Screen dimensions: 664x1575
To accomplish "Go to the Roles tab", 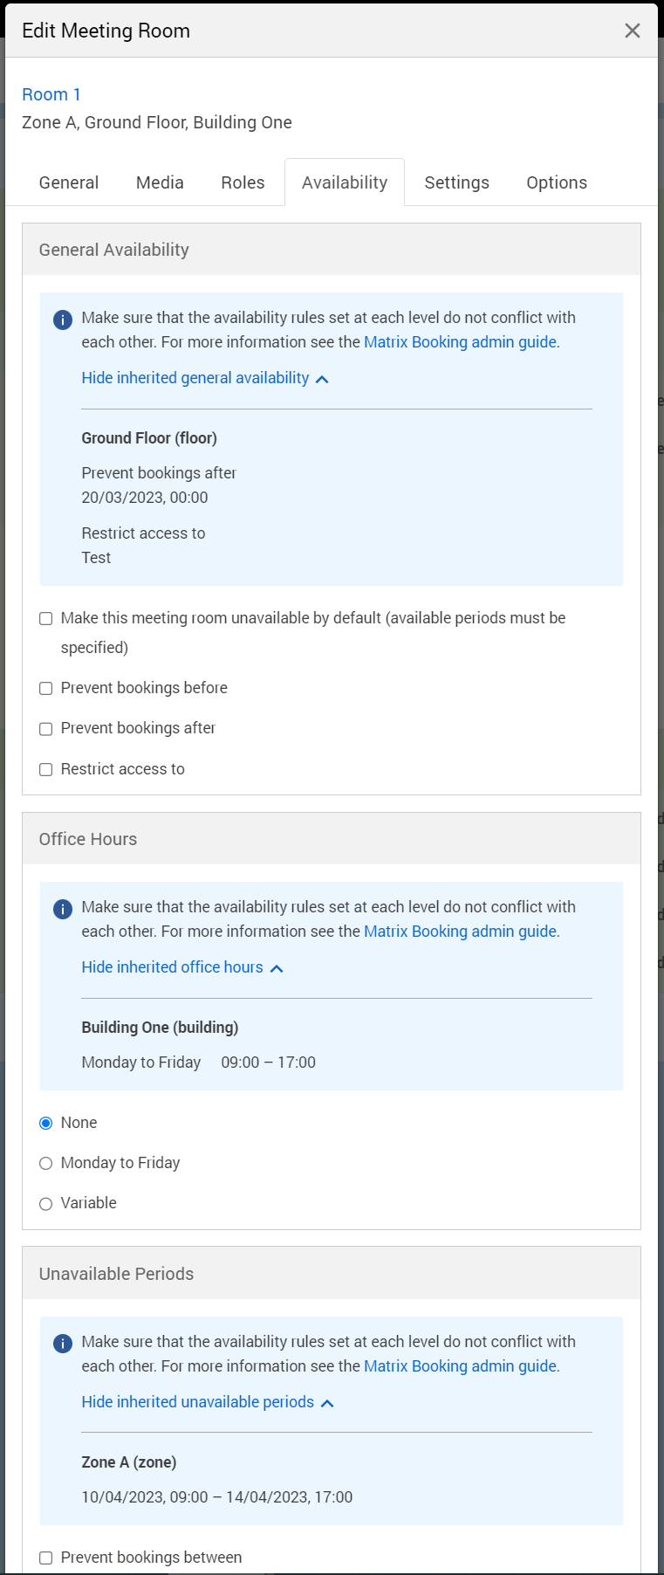I will [243, 182].
